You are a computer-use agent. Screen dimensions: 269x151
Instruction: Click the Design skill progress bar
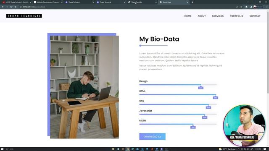point(178,85)
